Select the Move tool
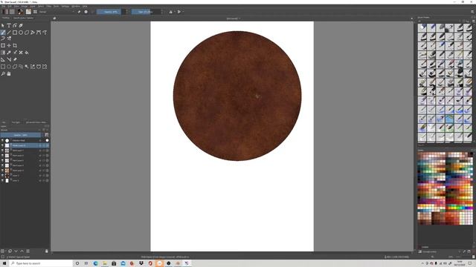The width and height of the screenshot is (476, 267). 9,45
